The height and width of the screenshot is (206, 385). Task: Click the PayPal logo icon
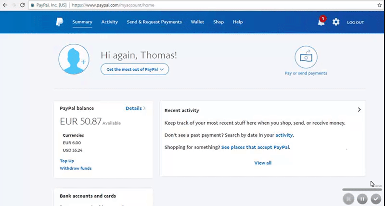[x=59, y=22]
